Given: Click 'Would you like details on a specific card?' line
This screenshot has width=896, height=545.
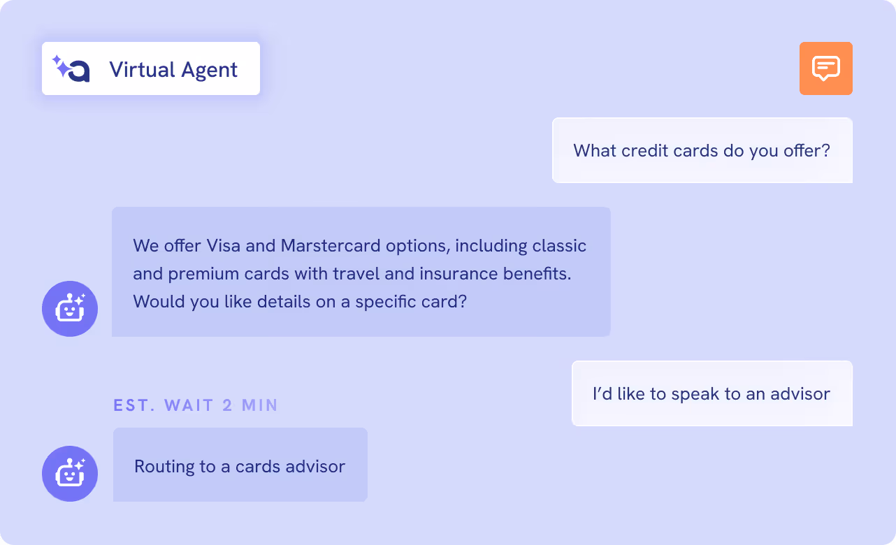Looking at the screenshot, I should (x=300, y=302).
